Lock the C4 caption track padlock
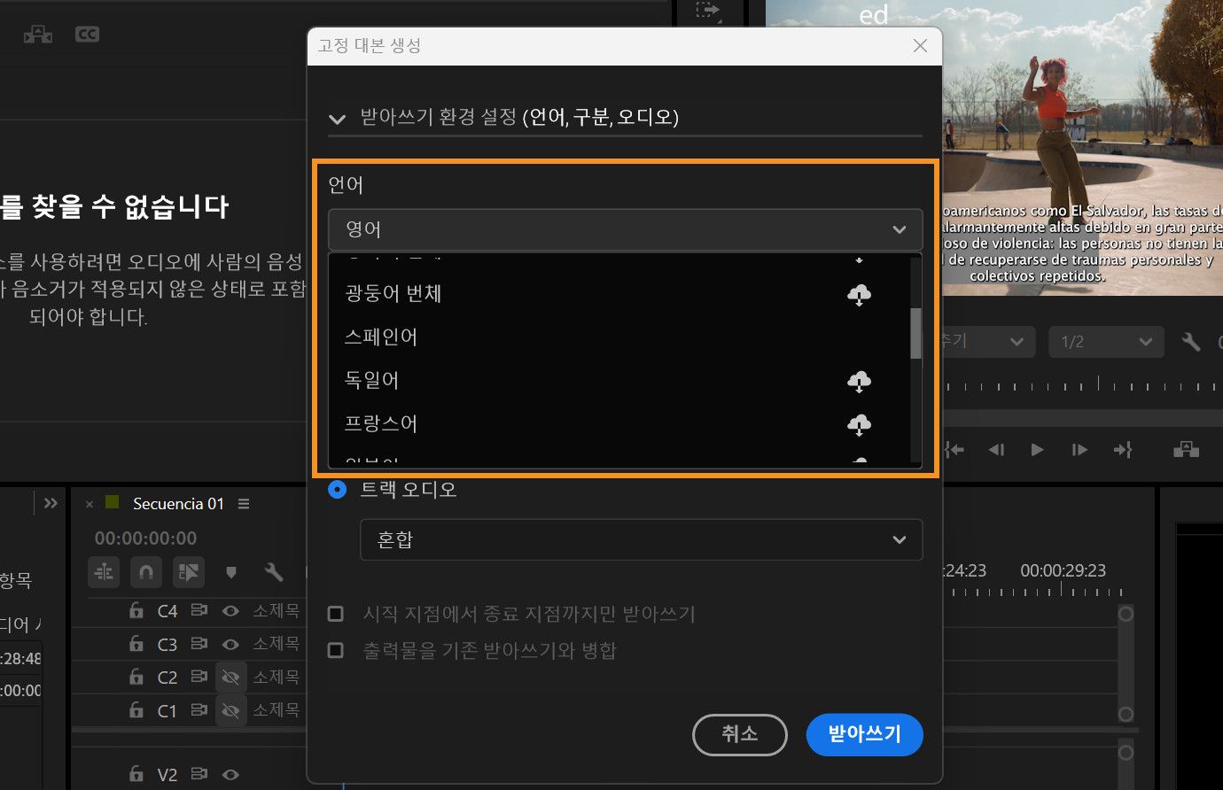1223x790 pixels. [136, 610]
